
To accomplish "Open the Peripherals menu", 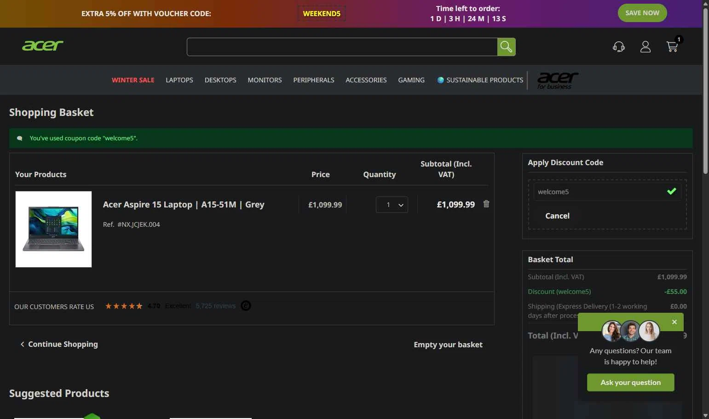I will (x=314, y=80).
